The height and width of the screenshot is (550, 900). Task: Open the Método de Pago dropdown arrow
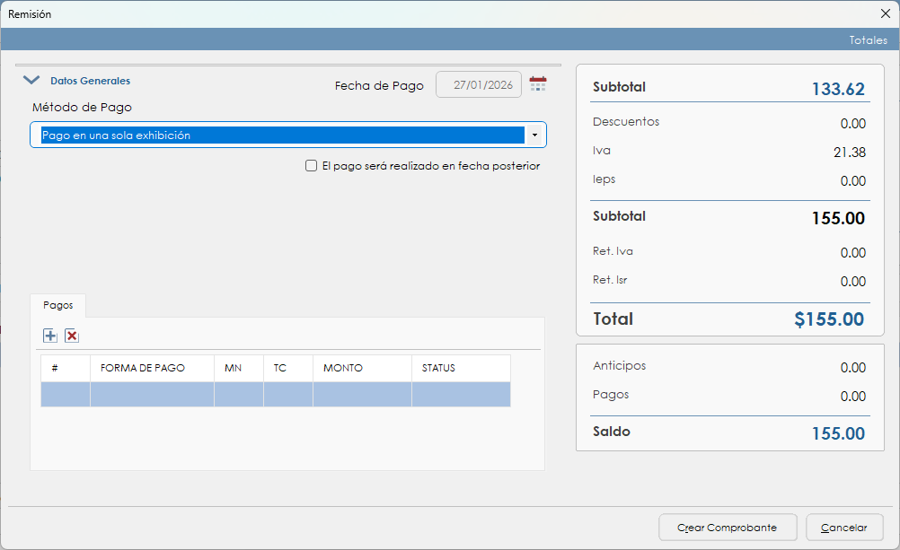pyautogui.click(x=534, y=135)
